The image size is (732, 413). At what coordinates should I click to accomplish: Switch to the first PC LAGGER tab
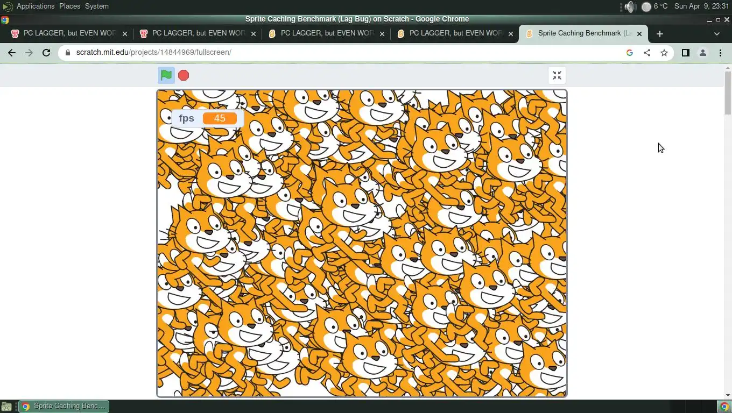(69, 33)
